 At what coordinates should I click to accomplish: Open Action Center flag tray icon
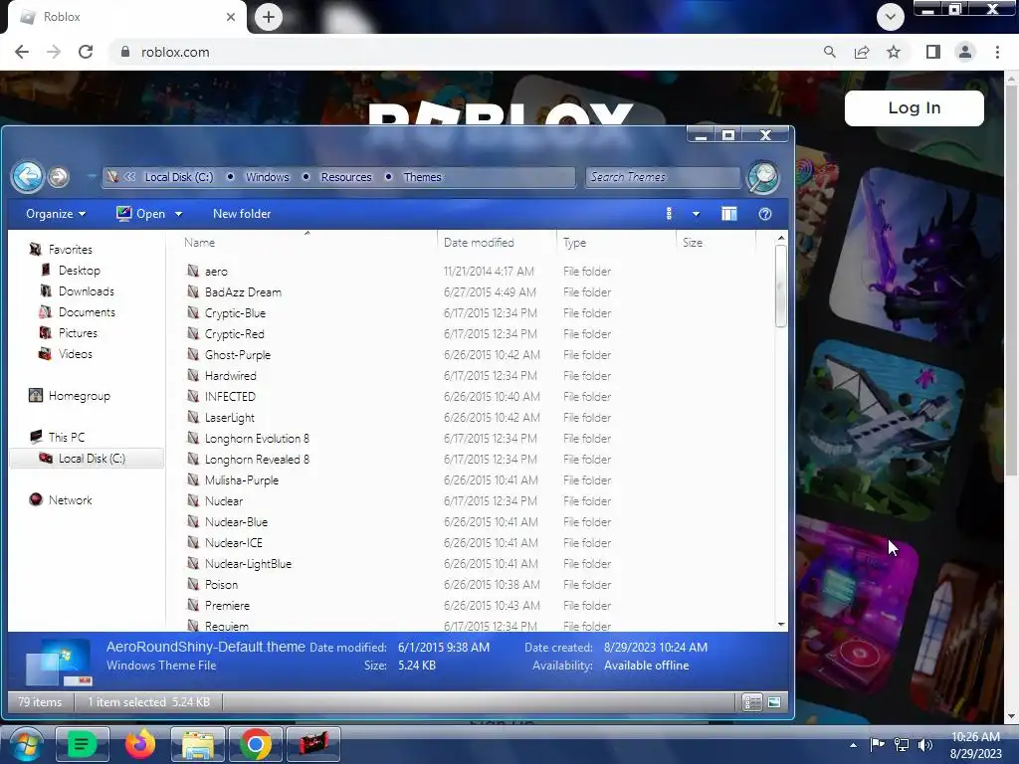coord(878,744)
